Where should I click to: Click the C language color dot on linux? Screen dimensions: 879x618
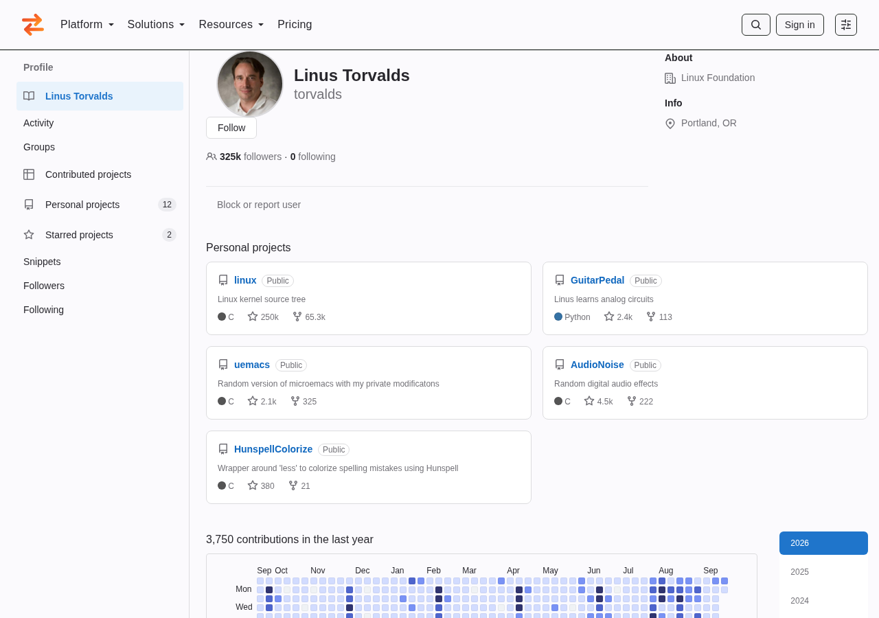[222, 317]
